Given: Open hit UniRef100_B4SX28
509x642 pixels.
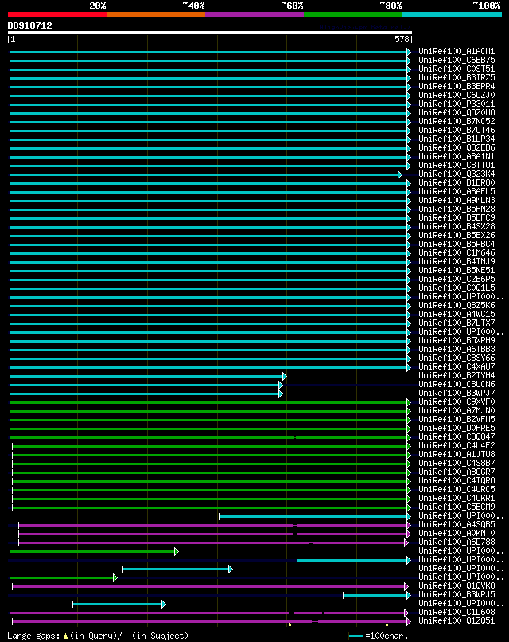Looking at the screenshot, I should pos(457,227).
